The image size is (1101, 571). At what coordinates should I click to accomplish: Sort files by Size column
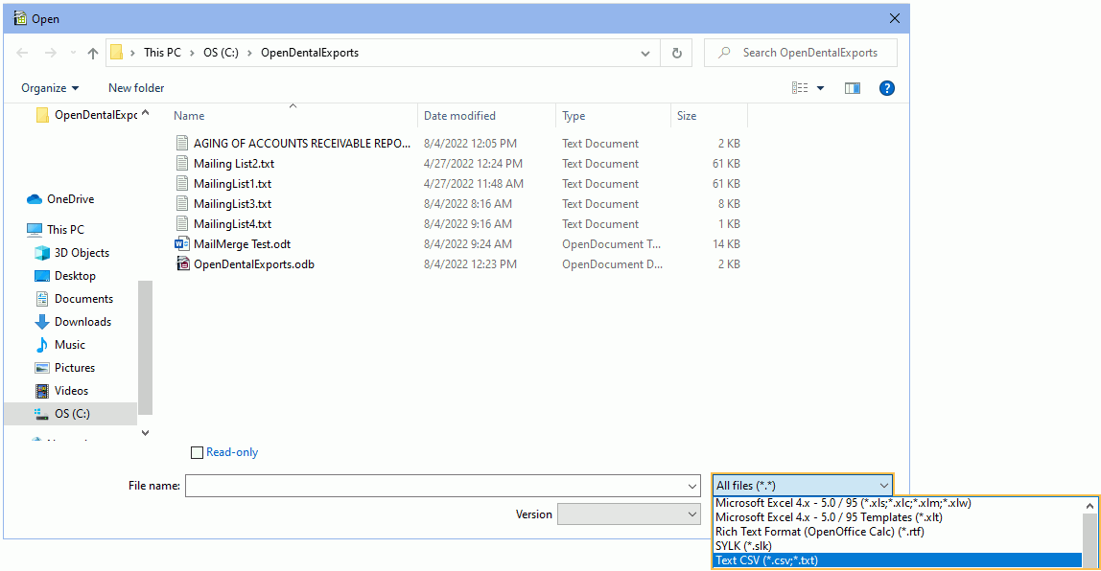click(687, 116)
